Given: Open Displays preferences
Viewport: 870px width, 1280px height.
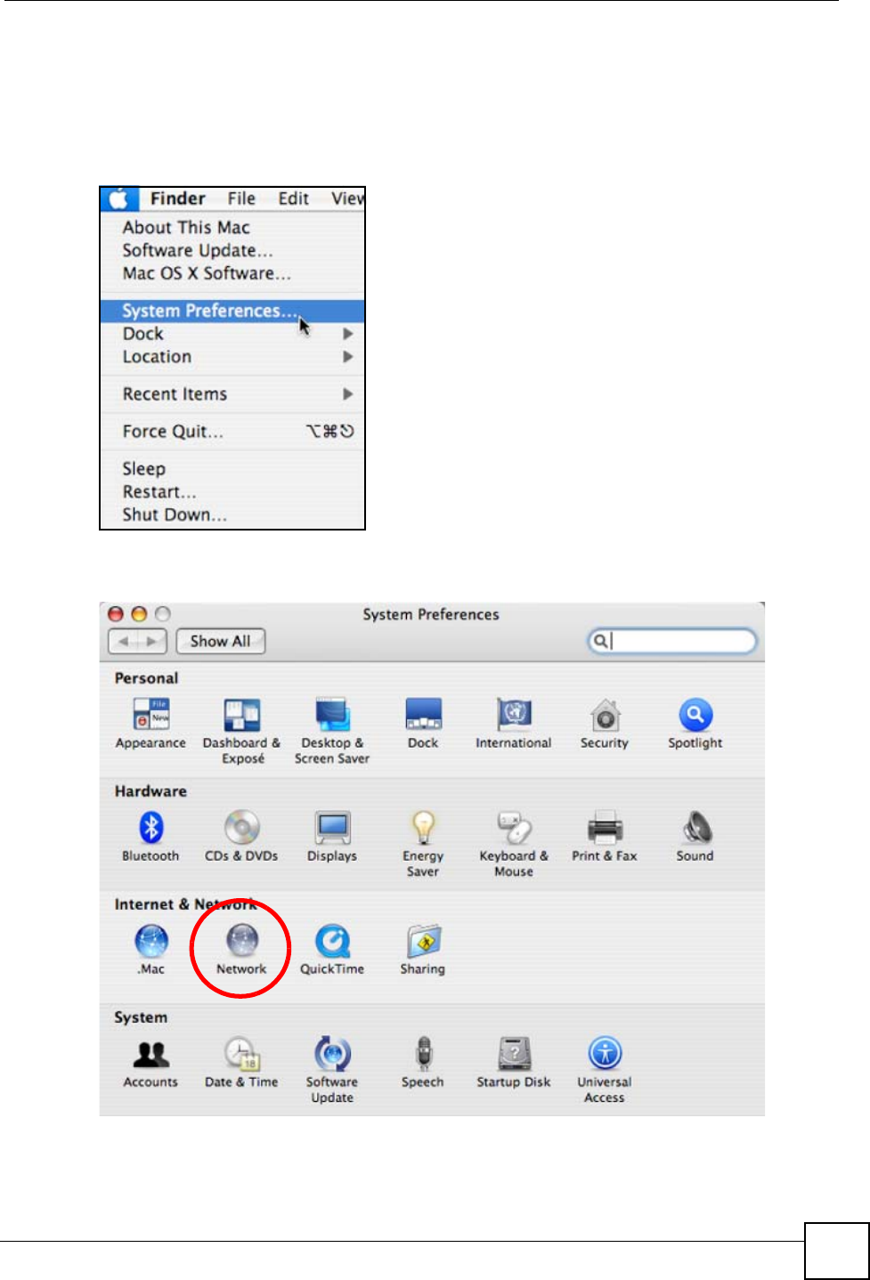Looking at the screenshot, I should click(332, 837).
